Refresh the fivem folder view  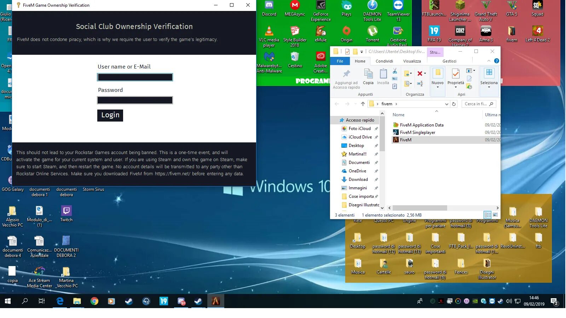[454, 104]
